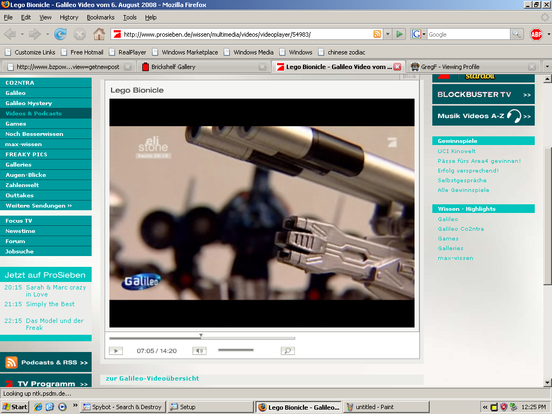Go to the Firefox home page icon
This screenshot has width=552, height=414.
coord(99,34)
